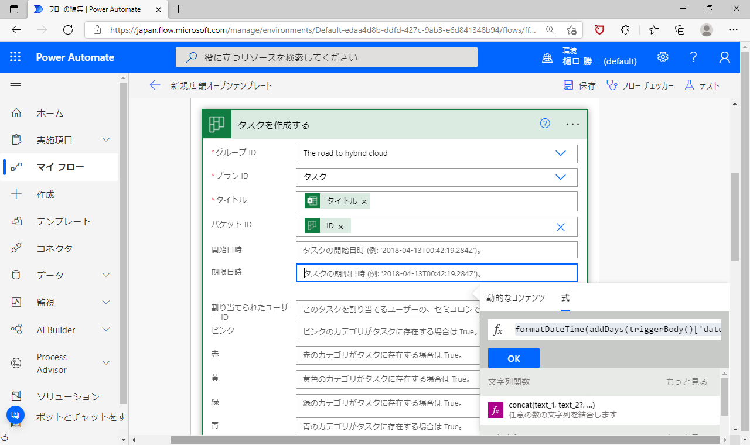Open the help question mark in header
The image size is (750, 445).
(x=694, y=57)
